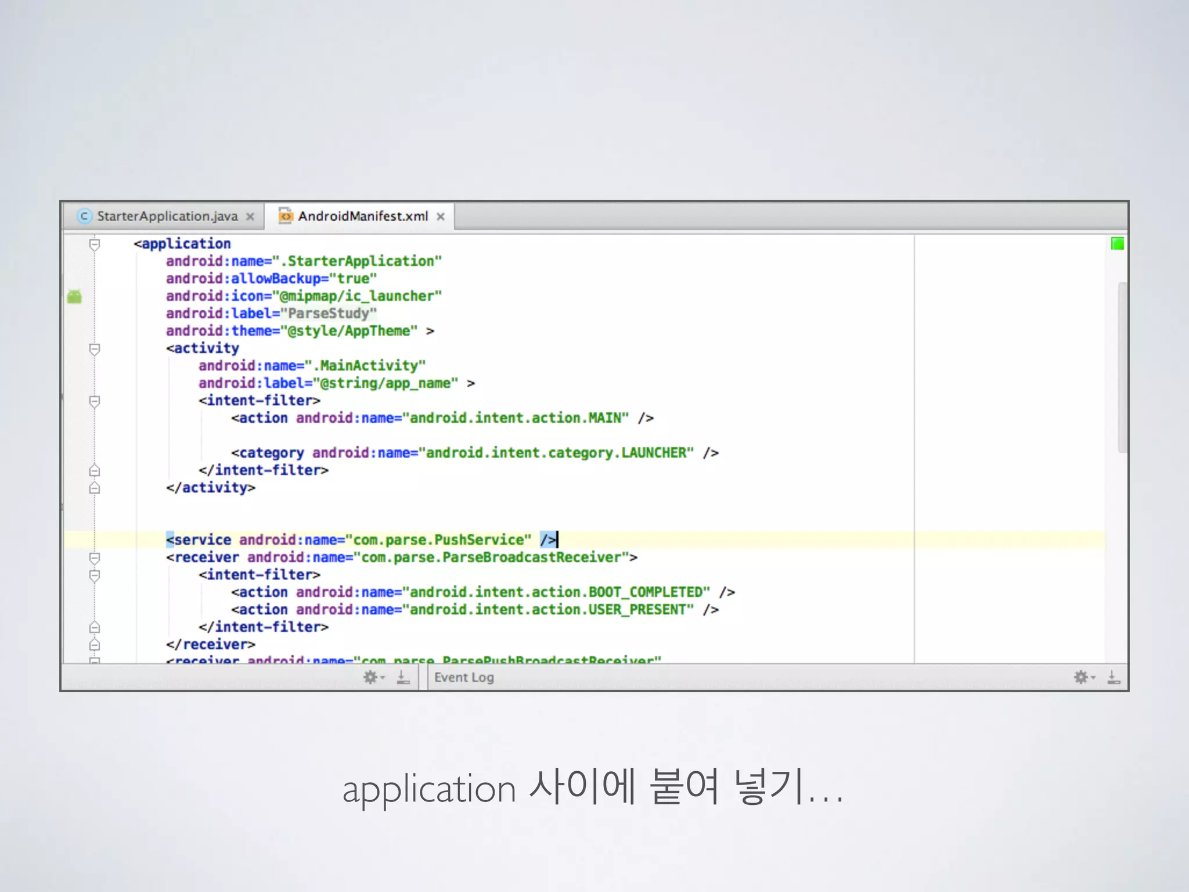Collapse the activity tag fold marker

tap(95, 348)
